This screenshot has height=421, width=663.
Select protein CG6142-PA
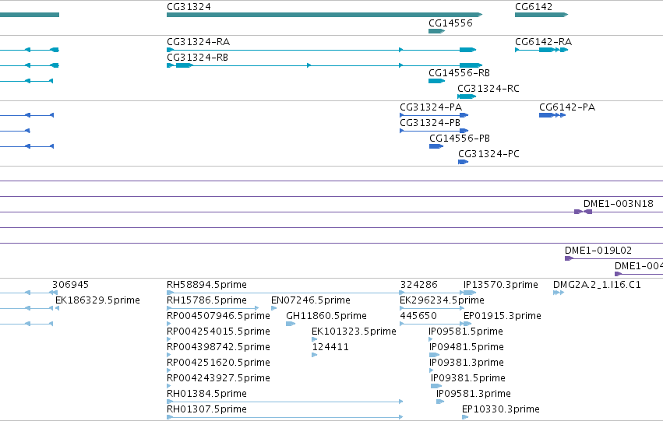click(x=552, y=115)
